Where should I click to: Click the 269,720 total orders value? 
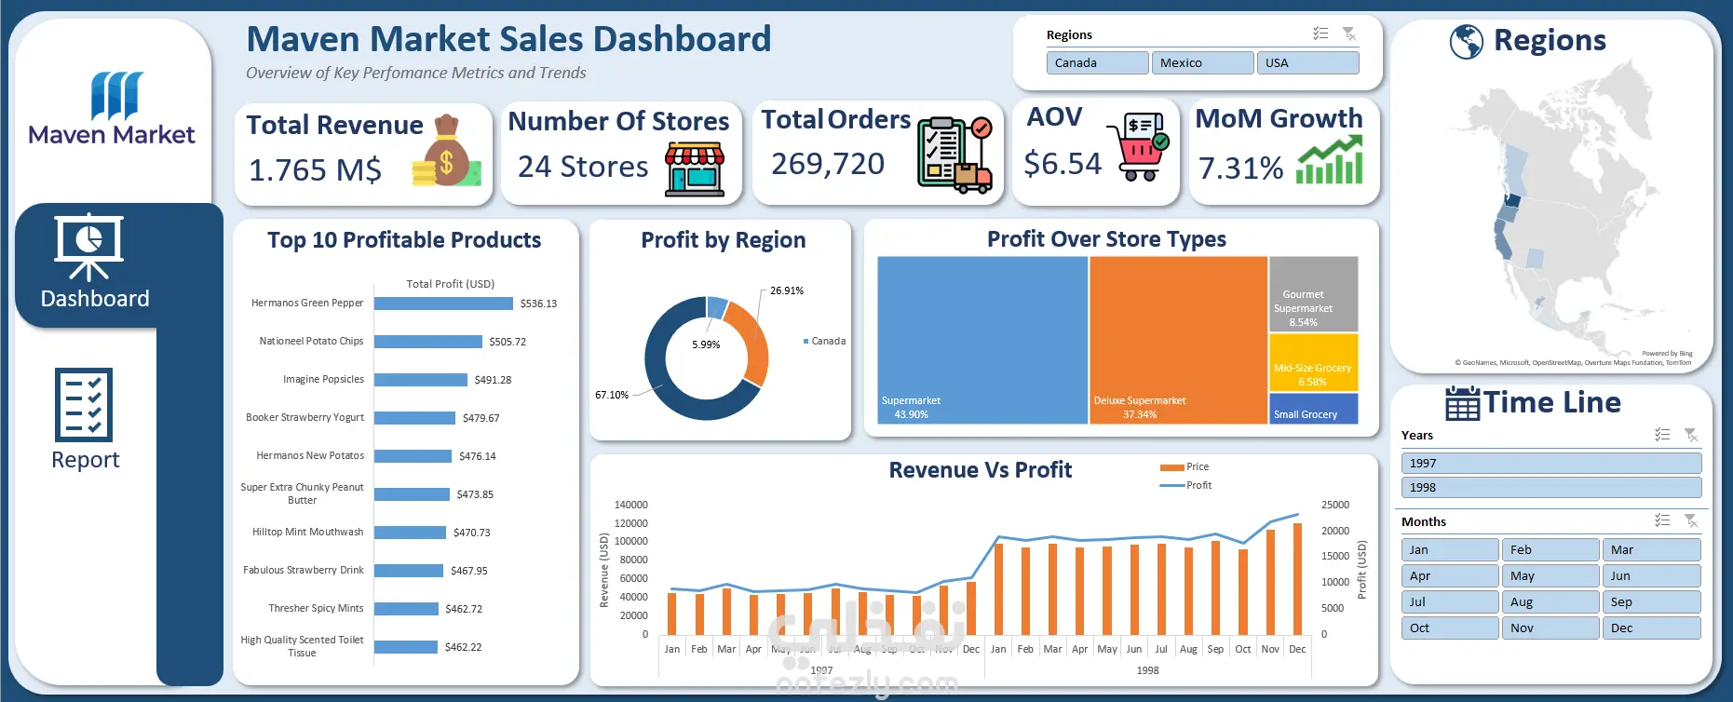(x=828, y=164)
